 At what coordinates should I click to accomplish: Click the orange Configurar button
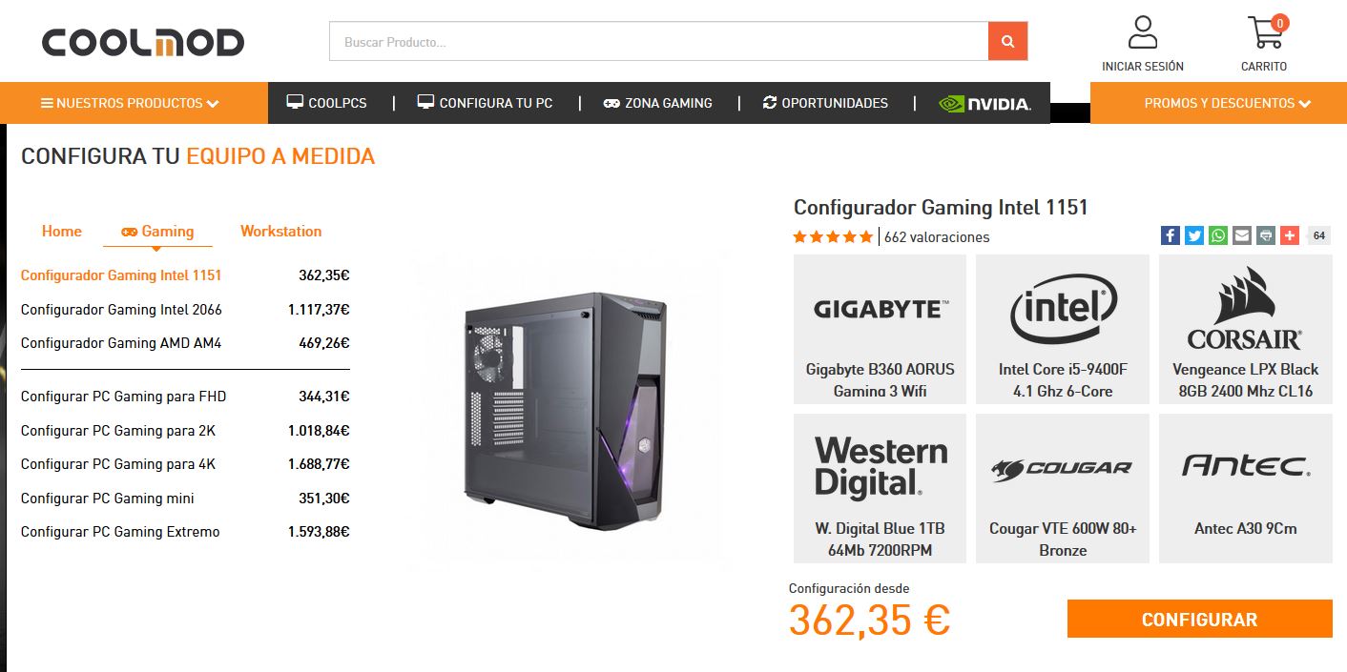1199,619
